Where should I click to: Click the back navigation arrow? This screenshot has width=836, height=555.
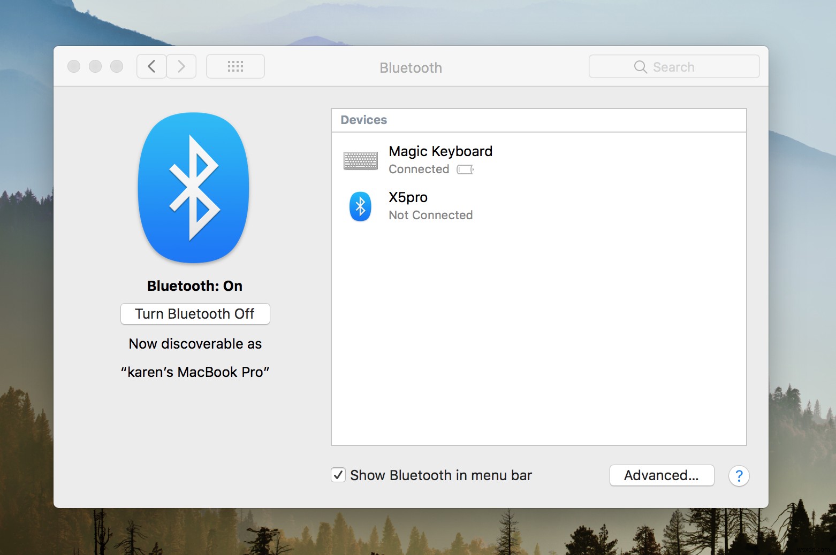point(151,66)
